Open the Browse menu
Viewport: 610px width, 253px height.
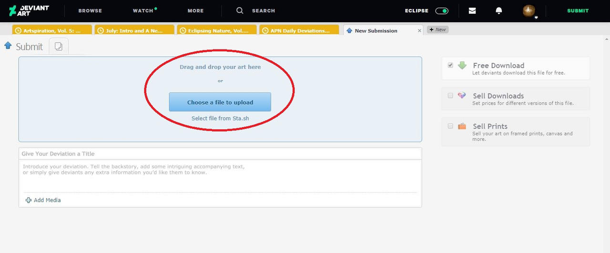coord(90,10)
